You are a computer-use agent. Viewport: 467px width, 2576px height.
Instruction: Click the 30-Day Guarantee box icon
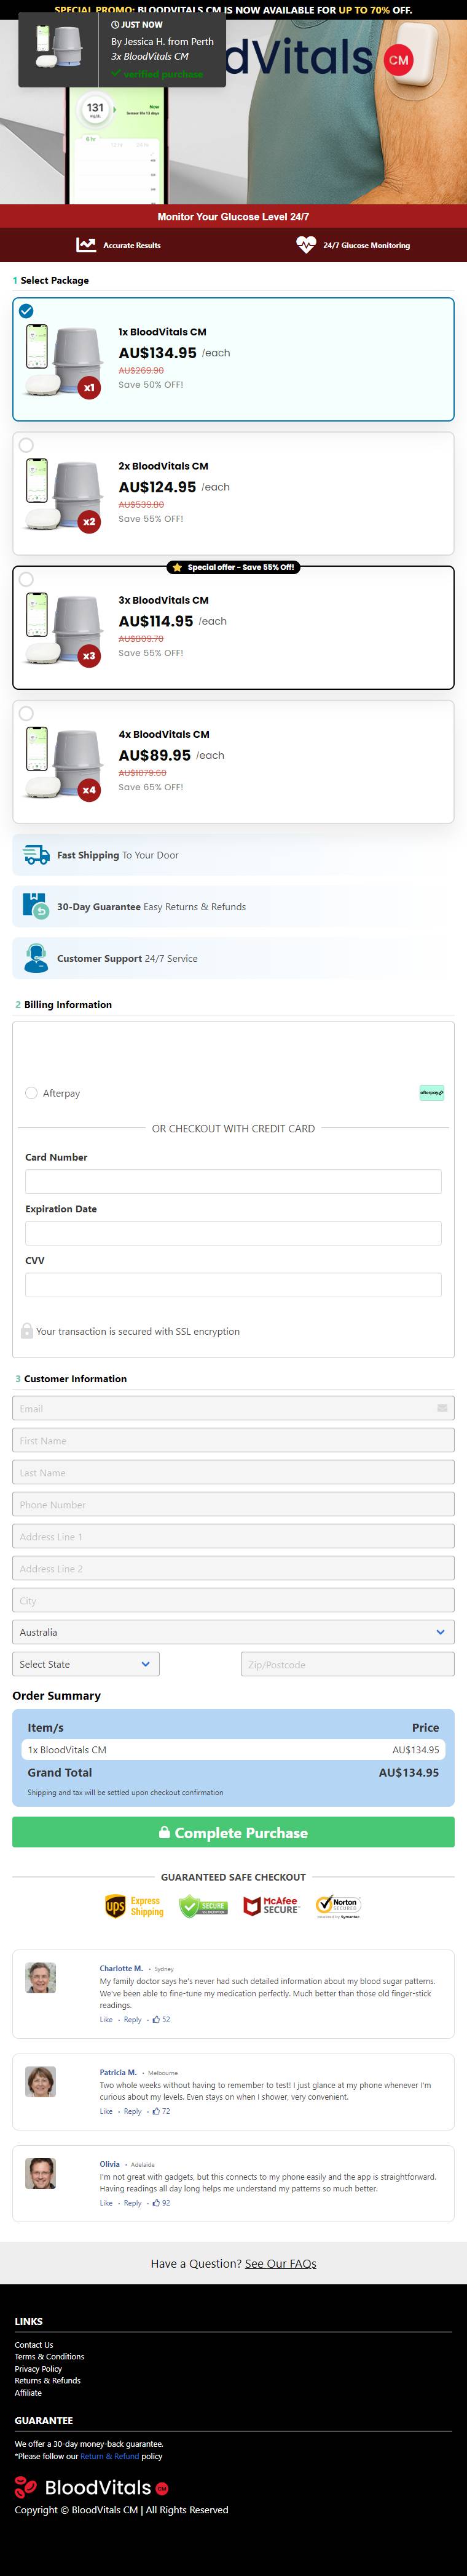(x=36, y=906)
